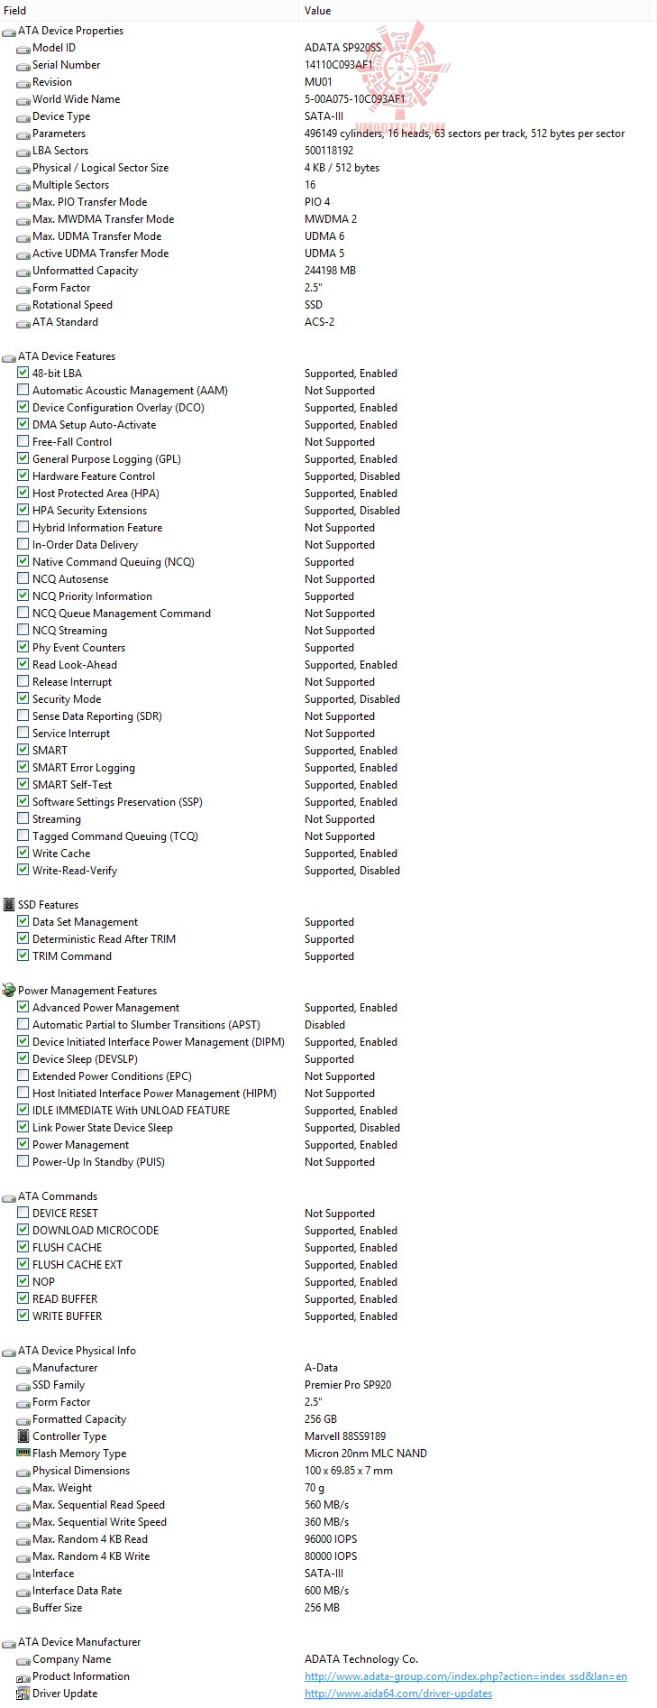Select the DOWNLOAD MICROCODE row label

click(96, 1231)
